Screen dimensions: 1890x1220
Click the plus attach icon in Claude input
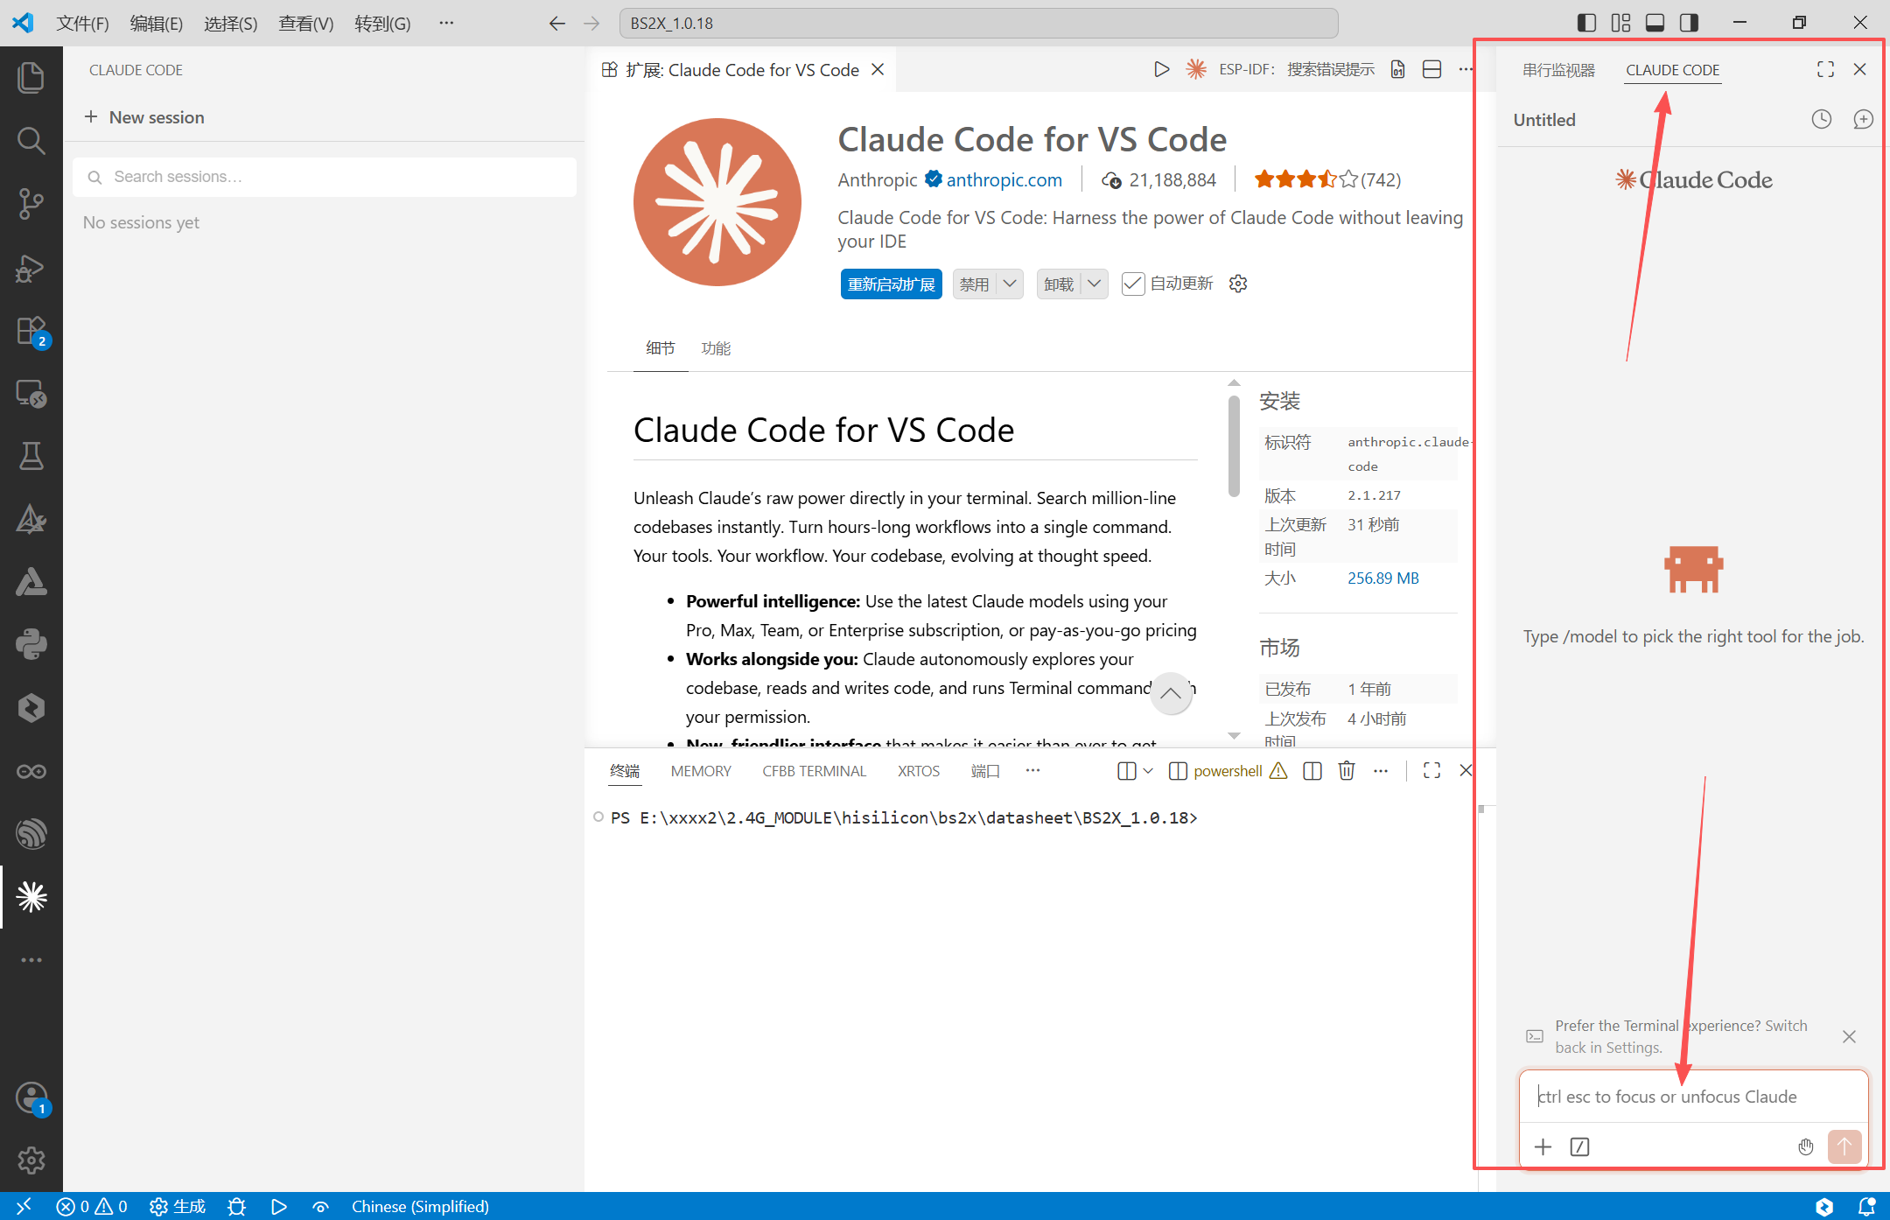[x=1543, y=1146]
